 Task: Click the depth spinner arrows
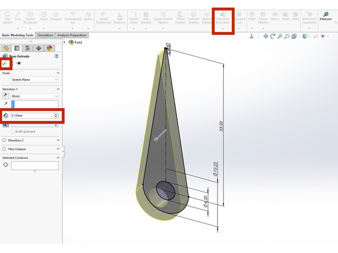[56, 116]
